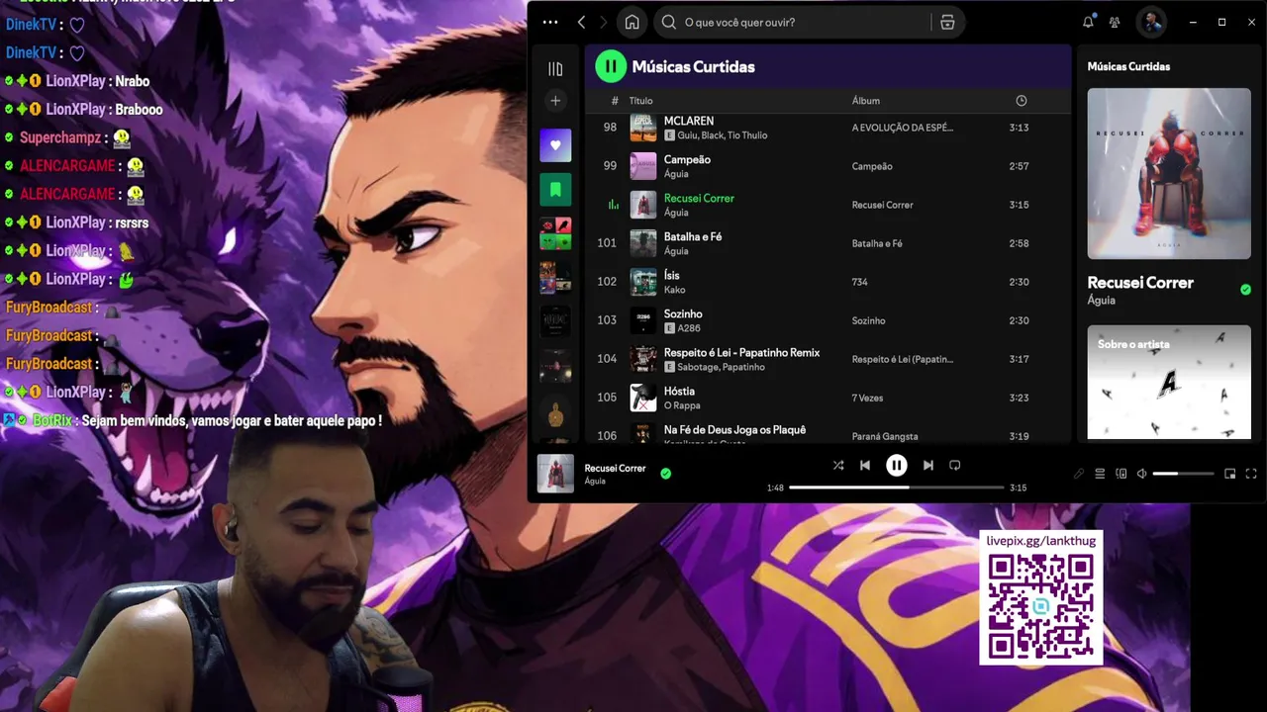The image size is (1267, 712).
Task: Skip to previous track
Action: pos(865,465)
